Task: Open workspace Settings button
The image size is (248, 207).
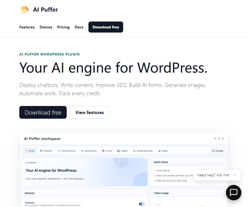Action: [x=218, y=151]
